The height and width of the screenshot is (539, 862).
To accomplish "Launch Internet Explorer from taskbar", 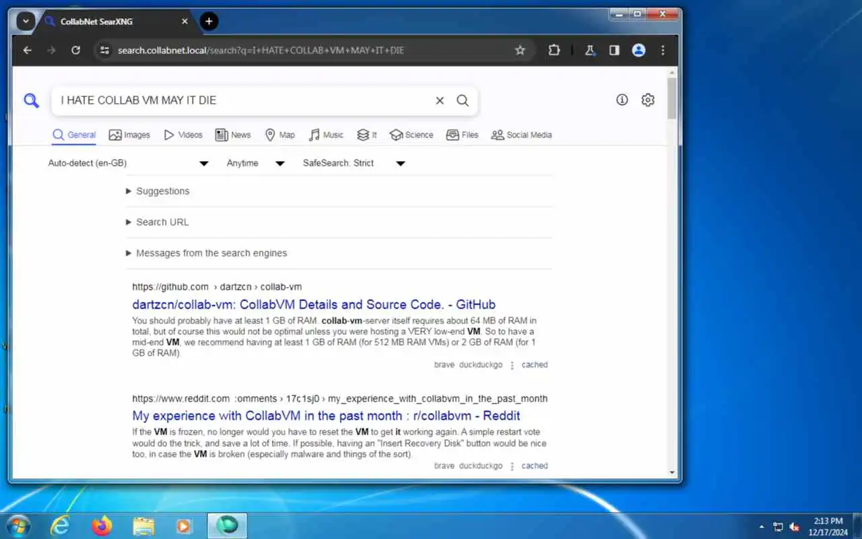I will (x=61, y=526).
